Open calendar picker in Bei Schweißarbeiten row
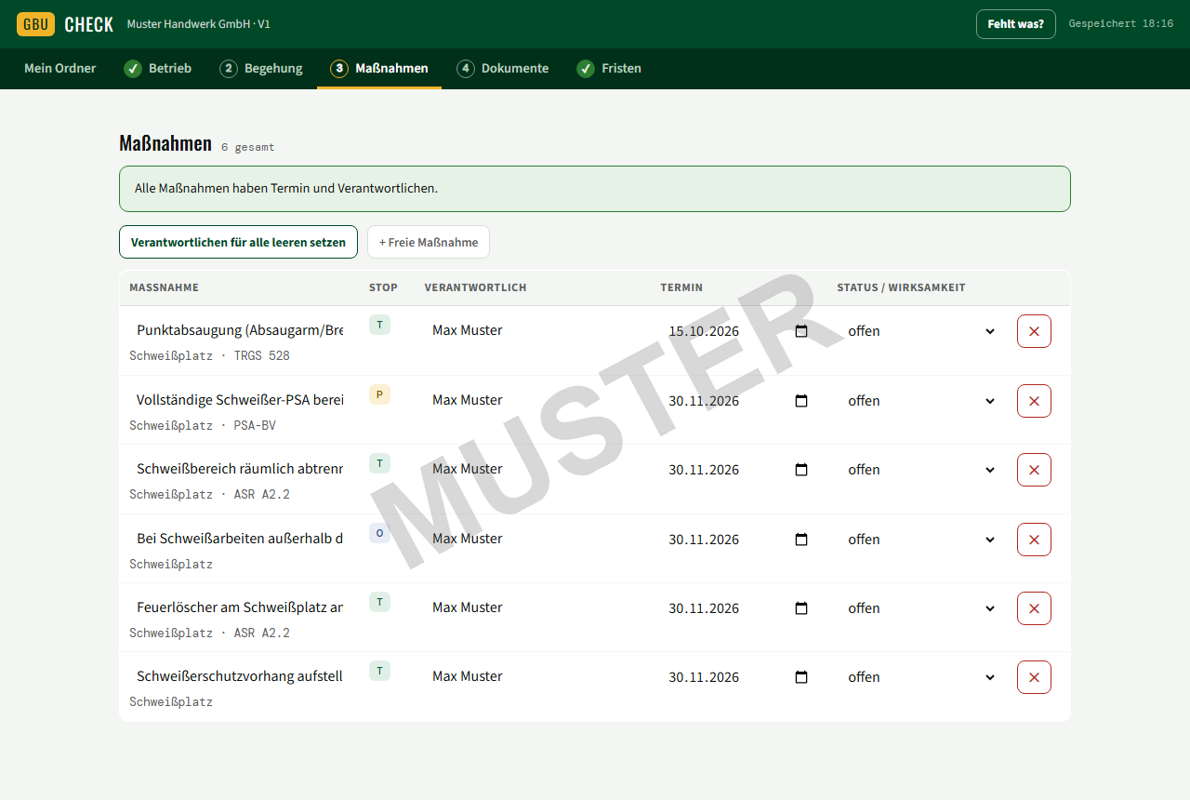This screenshot has width=1190, height=800. point(801,540)
